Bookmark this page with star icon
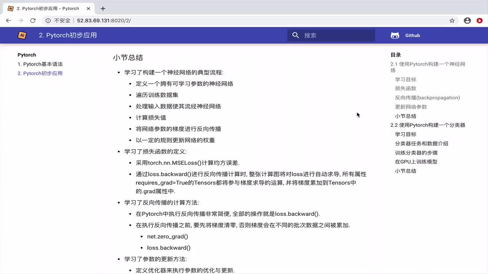Screen dimensions: 488x274 [x=452, y=21]
